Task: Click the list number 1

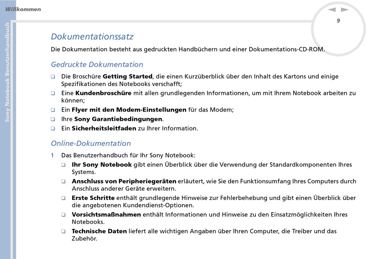Action: tap(53, 156)
